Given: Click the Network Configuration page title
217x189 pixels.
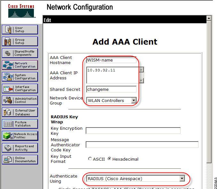Looking at the screenshot, I should 80,7.
